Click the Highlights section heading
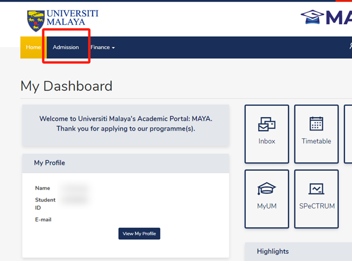 point(273,251)
